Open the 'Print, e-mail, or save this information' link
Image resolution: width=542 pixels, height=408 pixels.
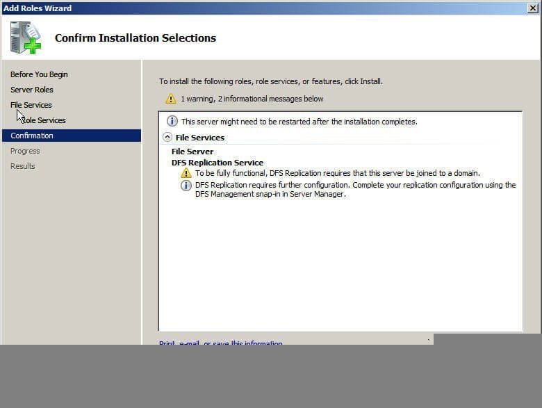220,342
